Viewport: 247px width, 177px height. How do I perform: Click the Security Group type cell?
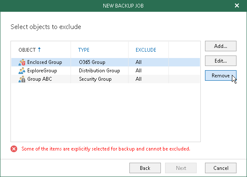pyautogui.click(x=95, y=79)
